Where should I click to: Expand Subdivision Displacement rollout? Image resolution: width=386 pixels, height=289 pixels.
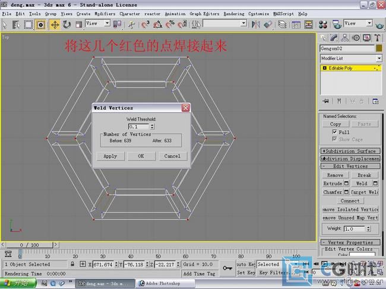coord(350,159)
